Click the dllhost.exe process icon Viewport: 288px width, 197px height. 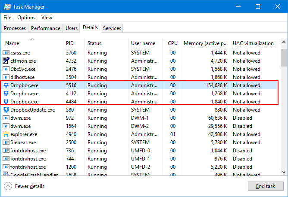click(x=6, y=77)
